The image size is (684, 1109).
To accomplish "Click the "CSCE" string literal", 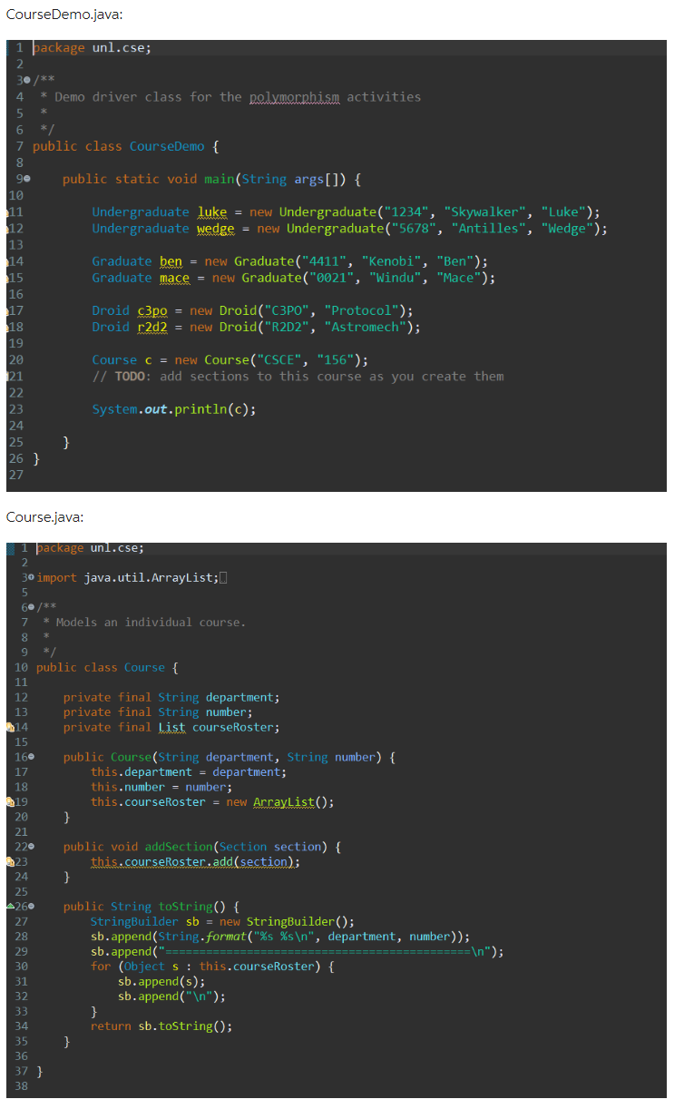I will coord(279,359).
